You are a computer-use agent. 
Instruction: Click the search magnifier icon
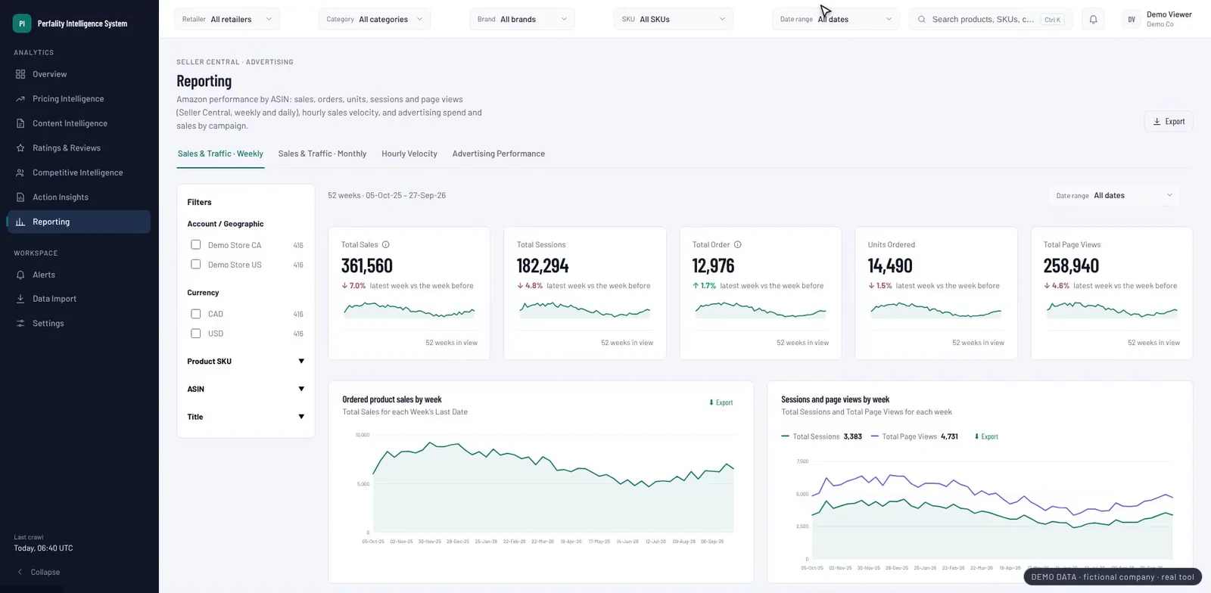click(x=921, y=20)
